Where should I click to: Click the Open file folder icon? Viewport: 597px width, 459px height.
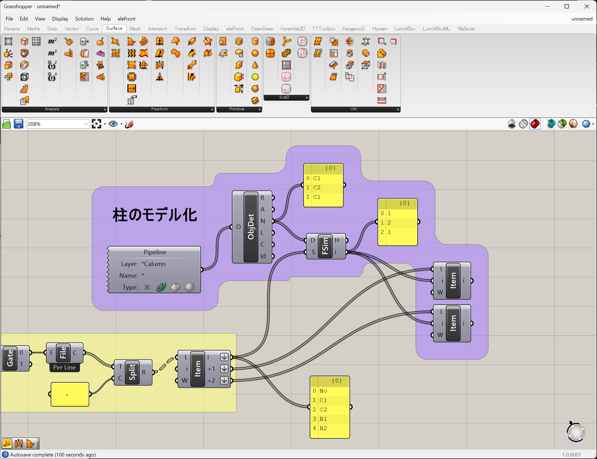6,124
